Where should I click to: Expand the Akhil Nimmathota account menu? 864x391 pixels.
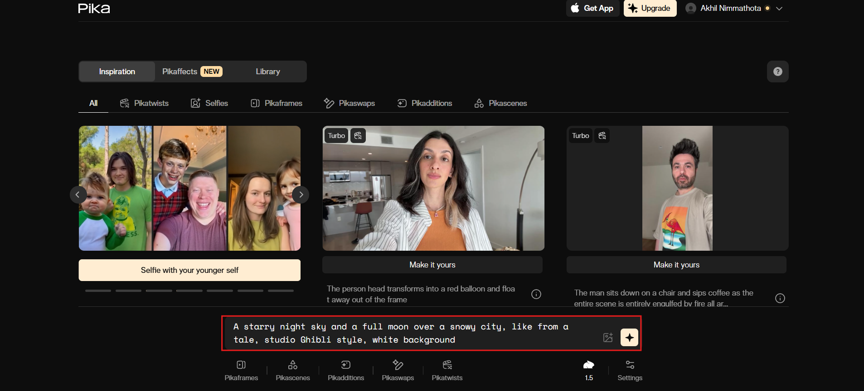[779, 8]
